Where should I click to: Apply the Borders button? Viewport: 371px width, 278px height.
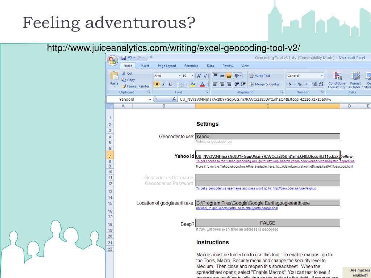[x=182, y=84]
